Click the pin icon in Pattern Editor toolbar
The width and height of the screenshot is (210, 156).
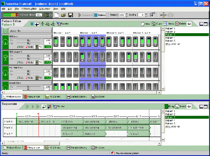pyautogui.click(x=189, y=24)
